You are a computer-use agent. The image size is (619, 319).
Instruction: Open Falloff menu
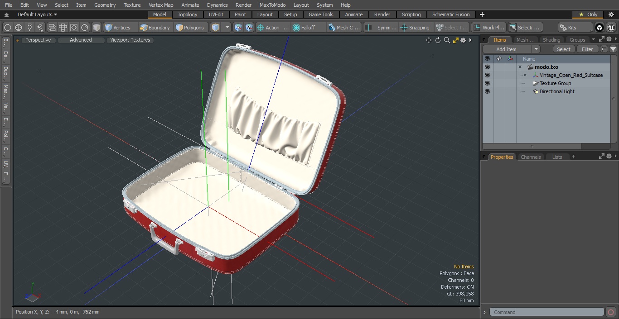point(309,28)
